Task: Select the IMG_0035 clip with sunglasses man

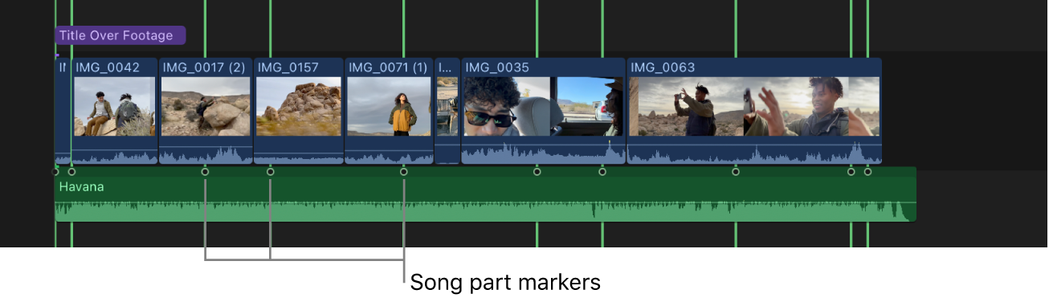Action: (543, 111)
